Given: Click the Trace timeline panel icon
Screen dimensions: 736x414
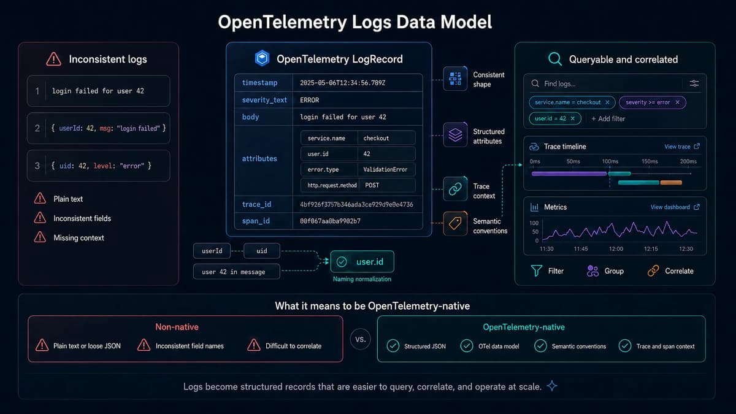Looking at the screenshot, I should 534,147.
